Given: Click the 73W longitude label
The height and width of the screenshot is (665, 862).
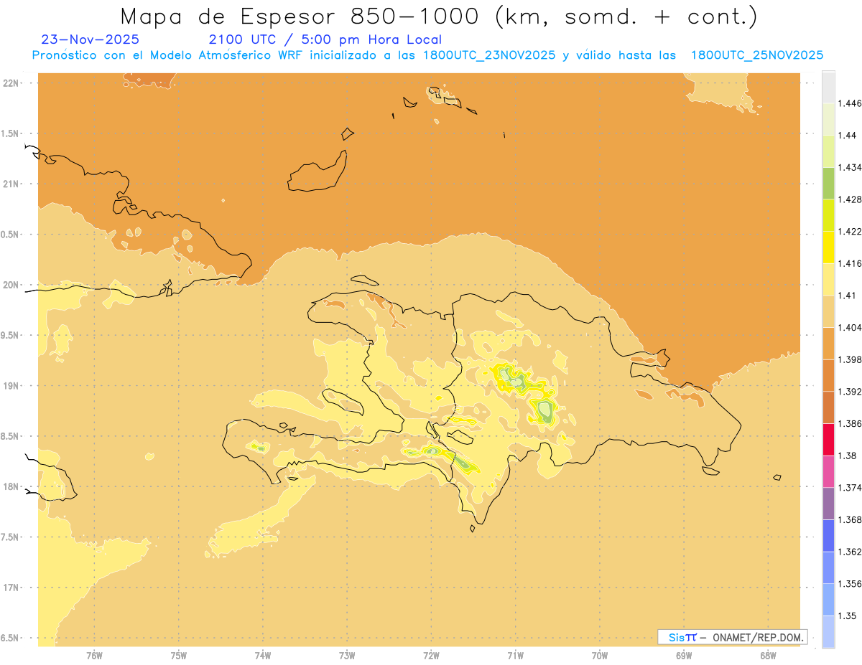Looking at the screenshot, I should [x=347, y=656].
